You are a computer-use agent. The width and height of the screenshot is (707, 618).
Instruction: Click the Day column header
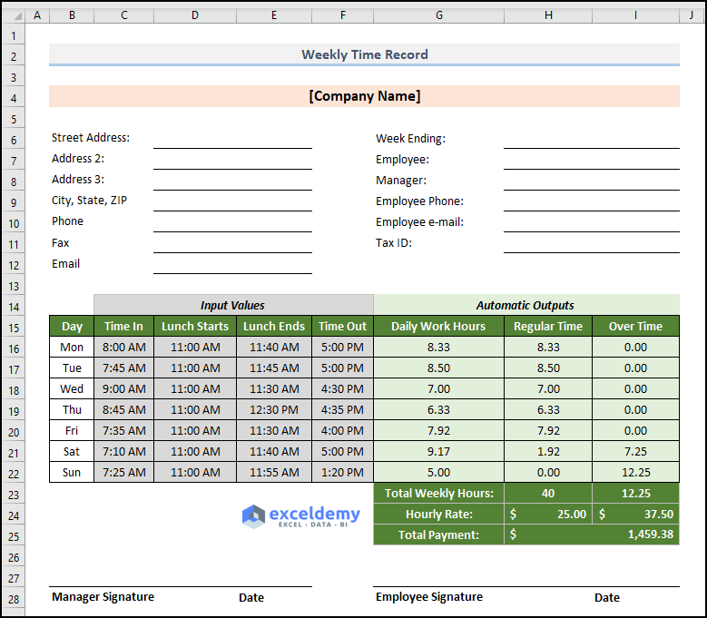pyautogui.click(x=72, y=327)
